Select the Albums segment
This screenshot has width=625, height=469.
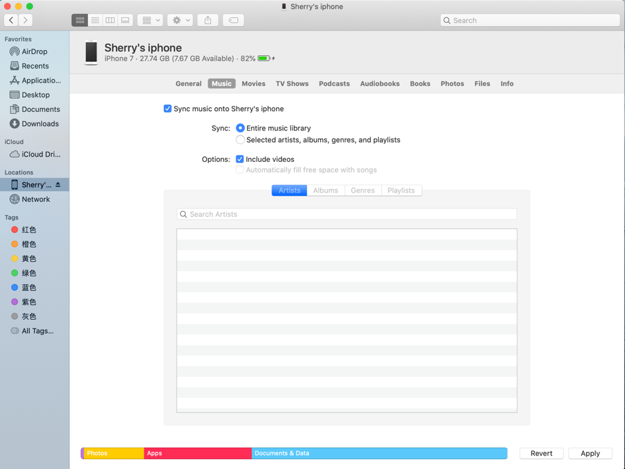pyautogui.click(x=325, y=191)
